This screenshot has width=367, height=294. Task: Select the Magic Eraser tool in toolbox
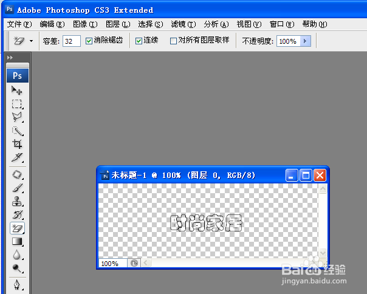17,228
